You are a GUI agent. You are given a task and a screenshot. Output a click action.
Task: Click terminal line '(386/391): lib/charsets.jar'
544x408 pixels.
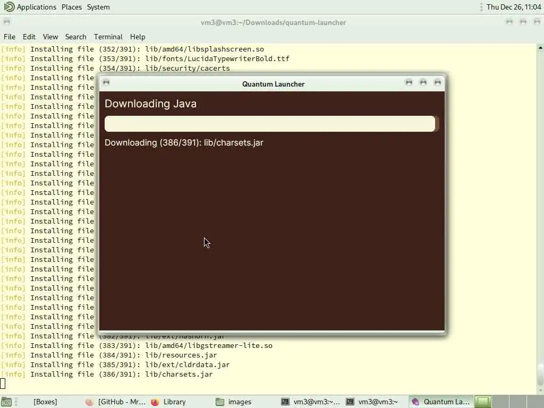tap(156, 374)
